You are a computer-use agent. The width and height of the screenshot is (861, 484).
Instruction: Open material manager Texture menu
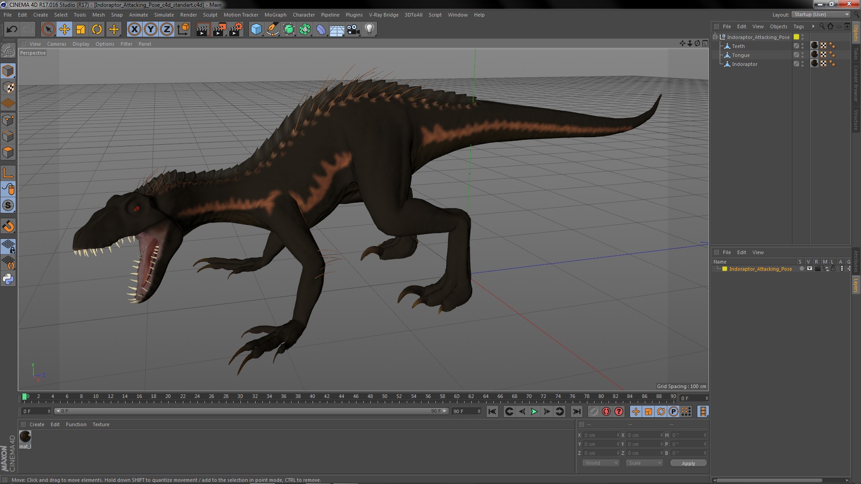pyautogui.click(x=101, y=424)
